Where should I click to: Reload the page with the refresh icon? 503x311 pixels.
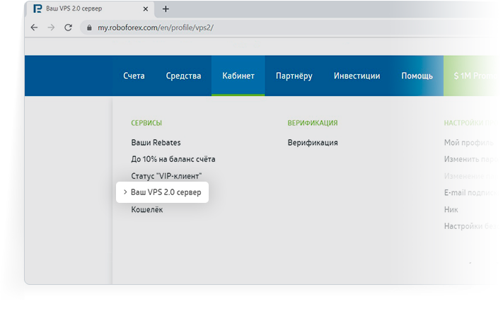pos(68,28)
